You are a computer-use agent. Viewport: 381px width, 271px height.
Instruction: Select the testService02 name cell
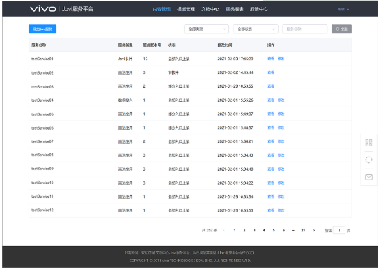[x=42, y=72]
